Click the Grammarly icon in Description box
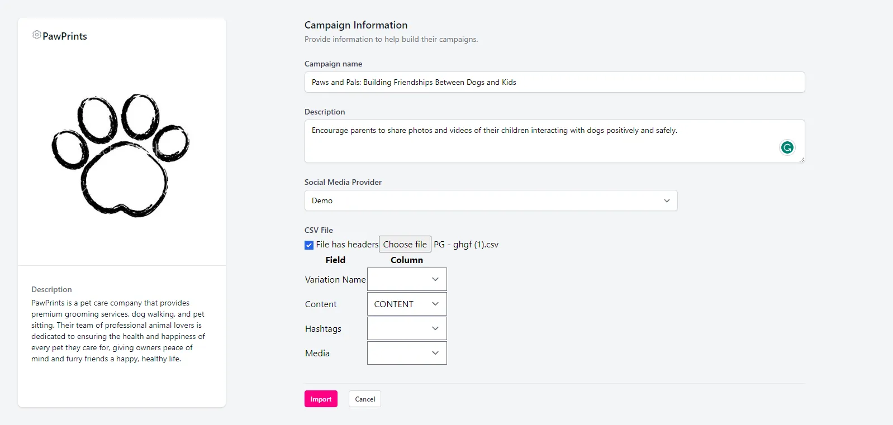This screenshot has height=425, width=893. coord(787,147)
